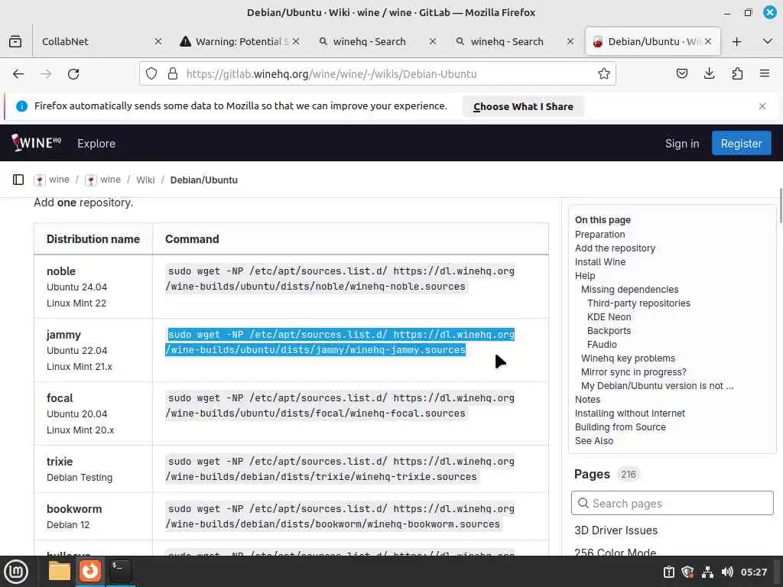
Task: Open tracking protection shield icon
Action: tap(151, 74)
